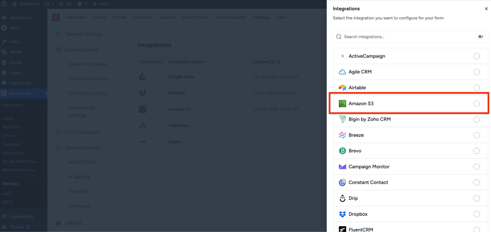
Task: Open Compliance Settings link
Action: coord(82,111)
